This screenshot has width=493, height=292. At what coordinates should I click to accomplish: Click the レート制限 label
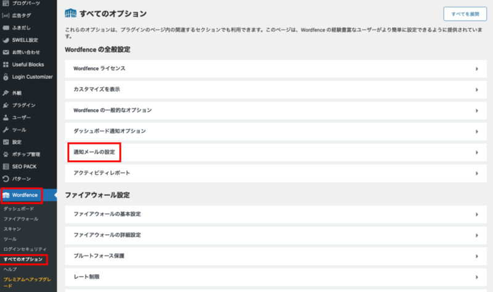[86, 277]
